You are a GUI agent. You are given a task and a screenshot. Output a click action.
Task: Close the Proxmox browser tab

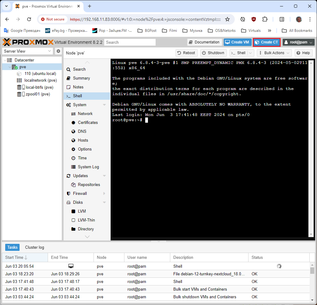click(79, 6)
